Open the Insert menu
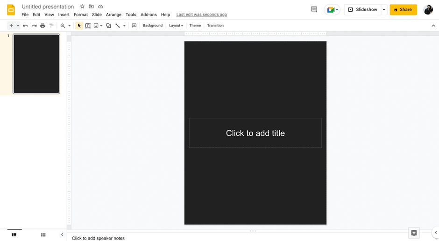 click(x=64, y=14)
